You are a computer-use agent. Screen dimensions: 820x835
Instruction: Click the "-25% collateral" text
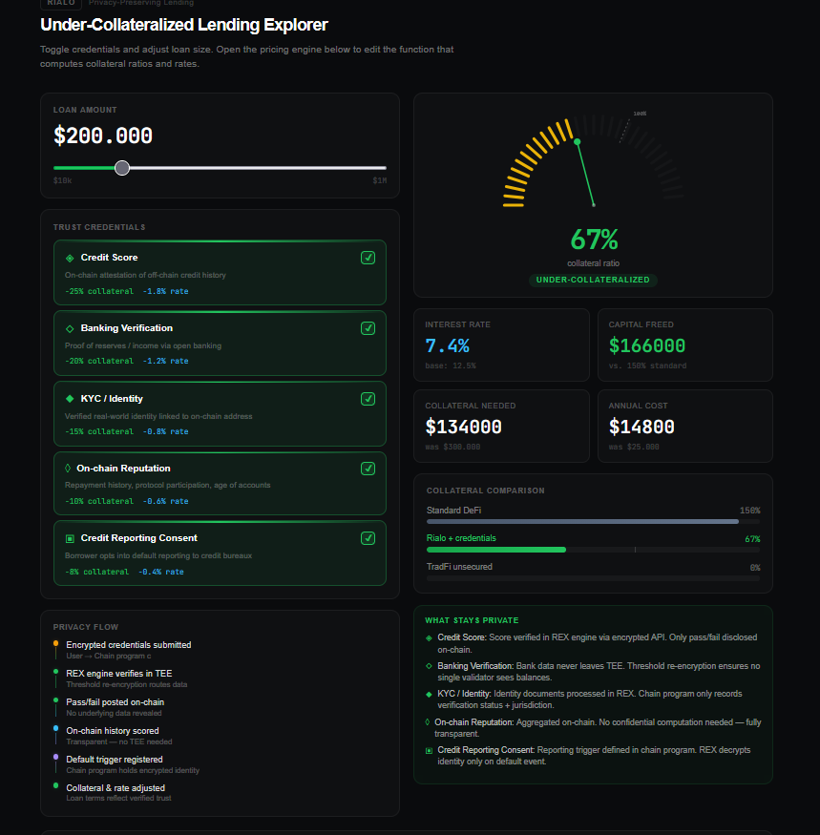click(x=99, y=291)
